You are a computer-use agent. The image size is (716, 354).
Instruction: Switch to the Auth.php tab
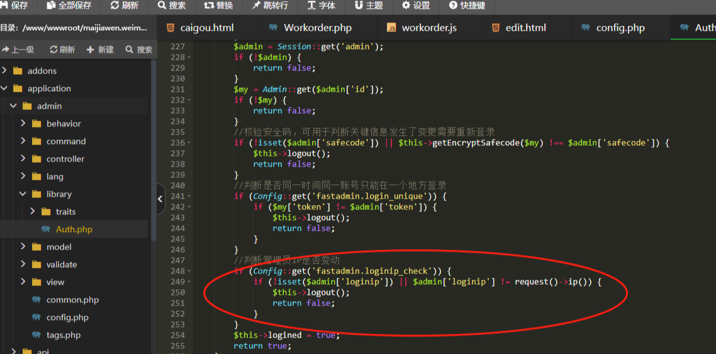693,28
